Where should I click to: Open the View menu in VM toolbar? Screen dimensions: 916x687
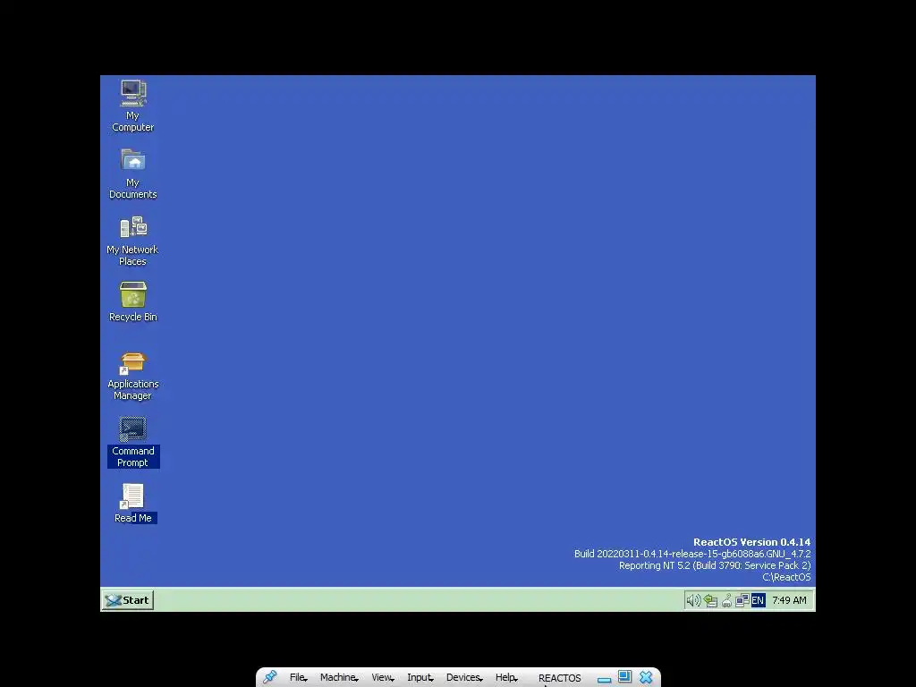click(383, 678)
